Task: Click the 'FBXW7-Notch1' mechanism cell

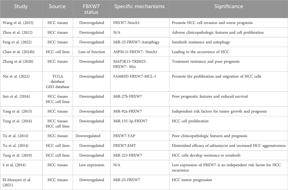Action: point(127,23)
